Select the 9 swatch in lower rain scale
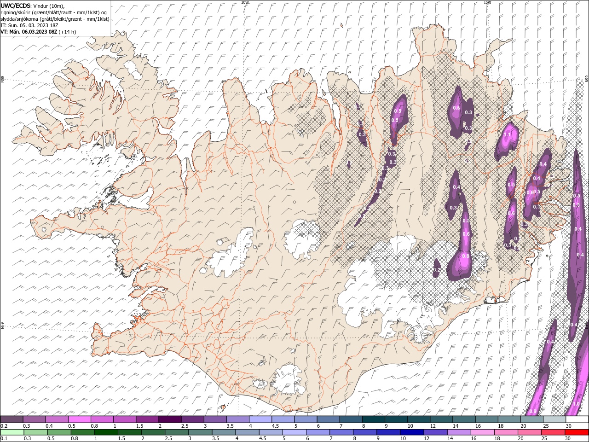Viewport: 589px width, 442px height. [x=388, y=432]
